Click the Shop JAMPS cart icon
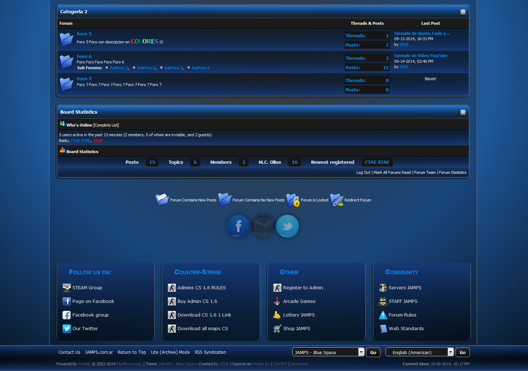The height and width of the screenshot is (371, 528). [x=277, y=329]
